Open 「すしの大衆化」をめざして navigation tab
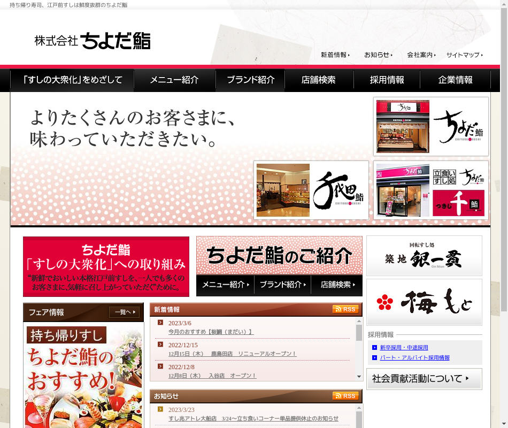Viewport: 508px width, 428px height. click(73, 80)
